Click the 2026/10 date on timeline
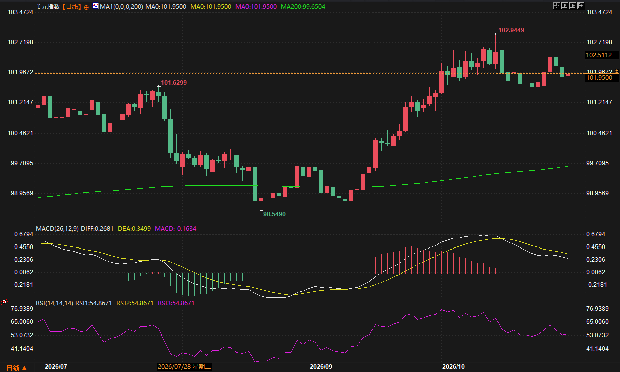This screenshot has width=620, height=372. click(454, 367)
